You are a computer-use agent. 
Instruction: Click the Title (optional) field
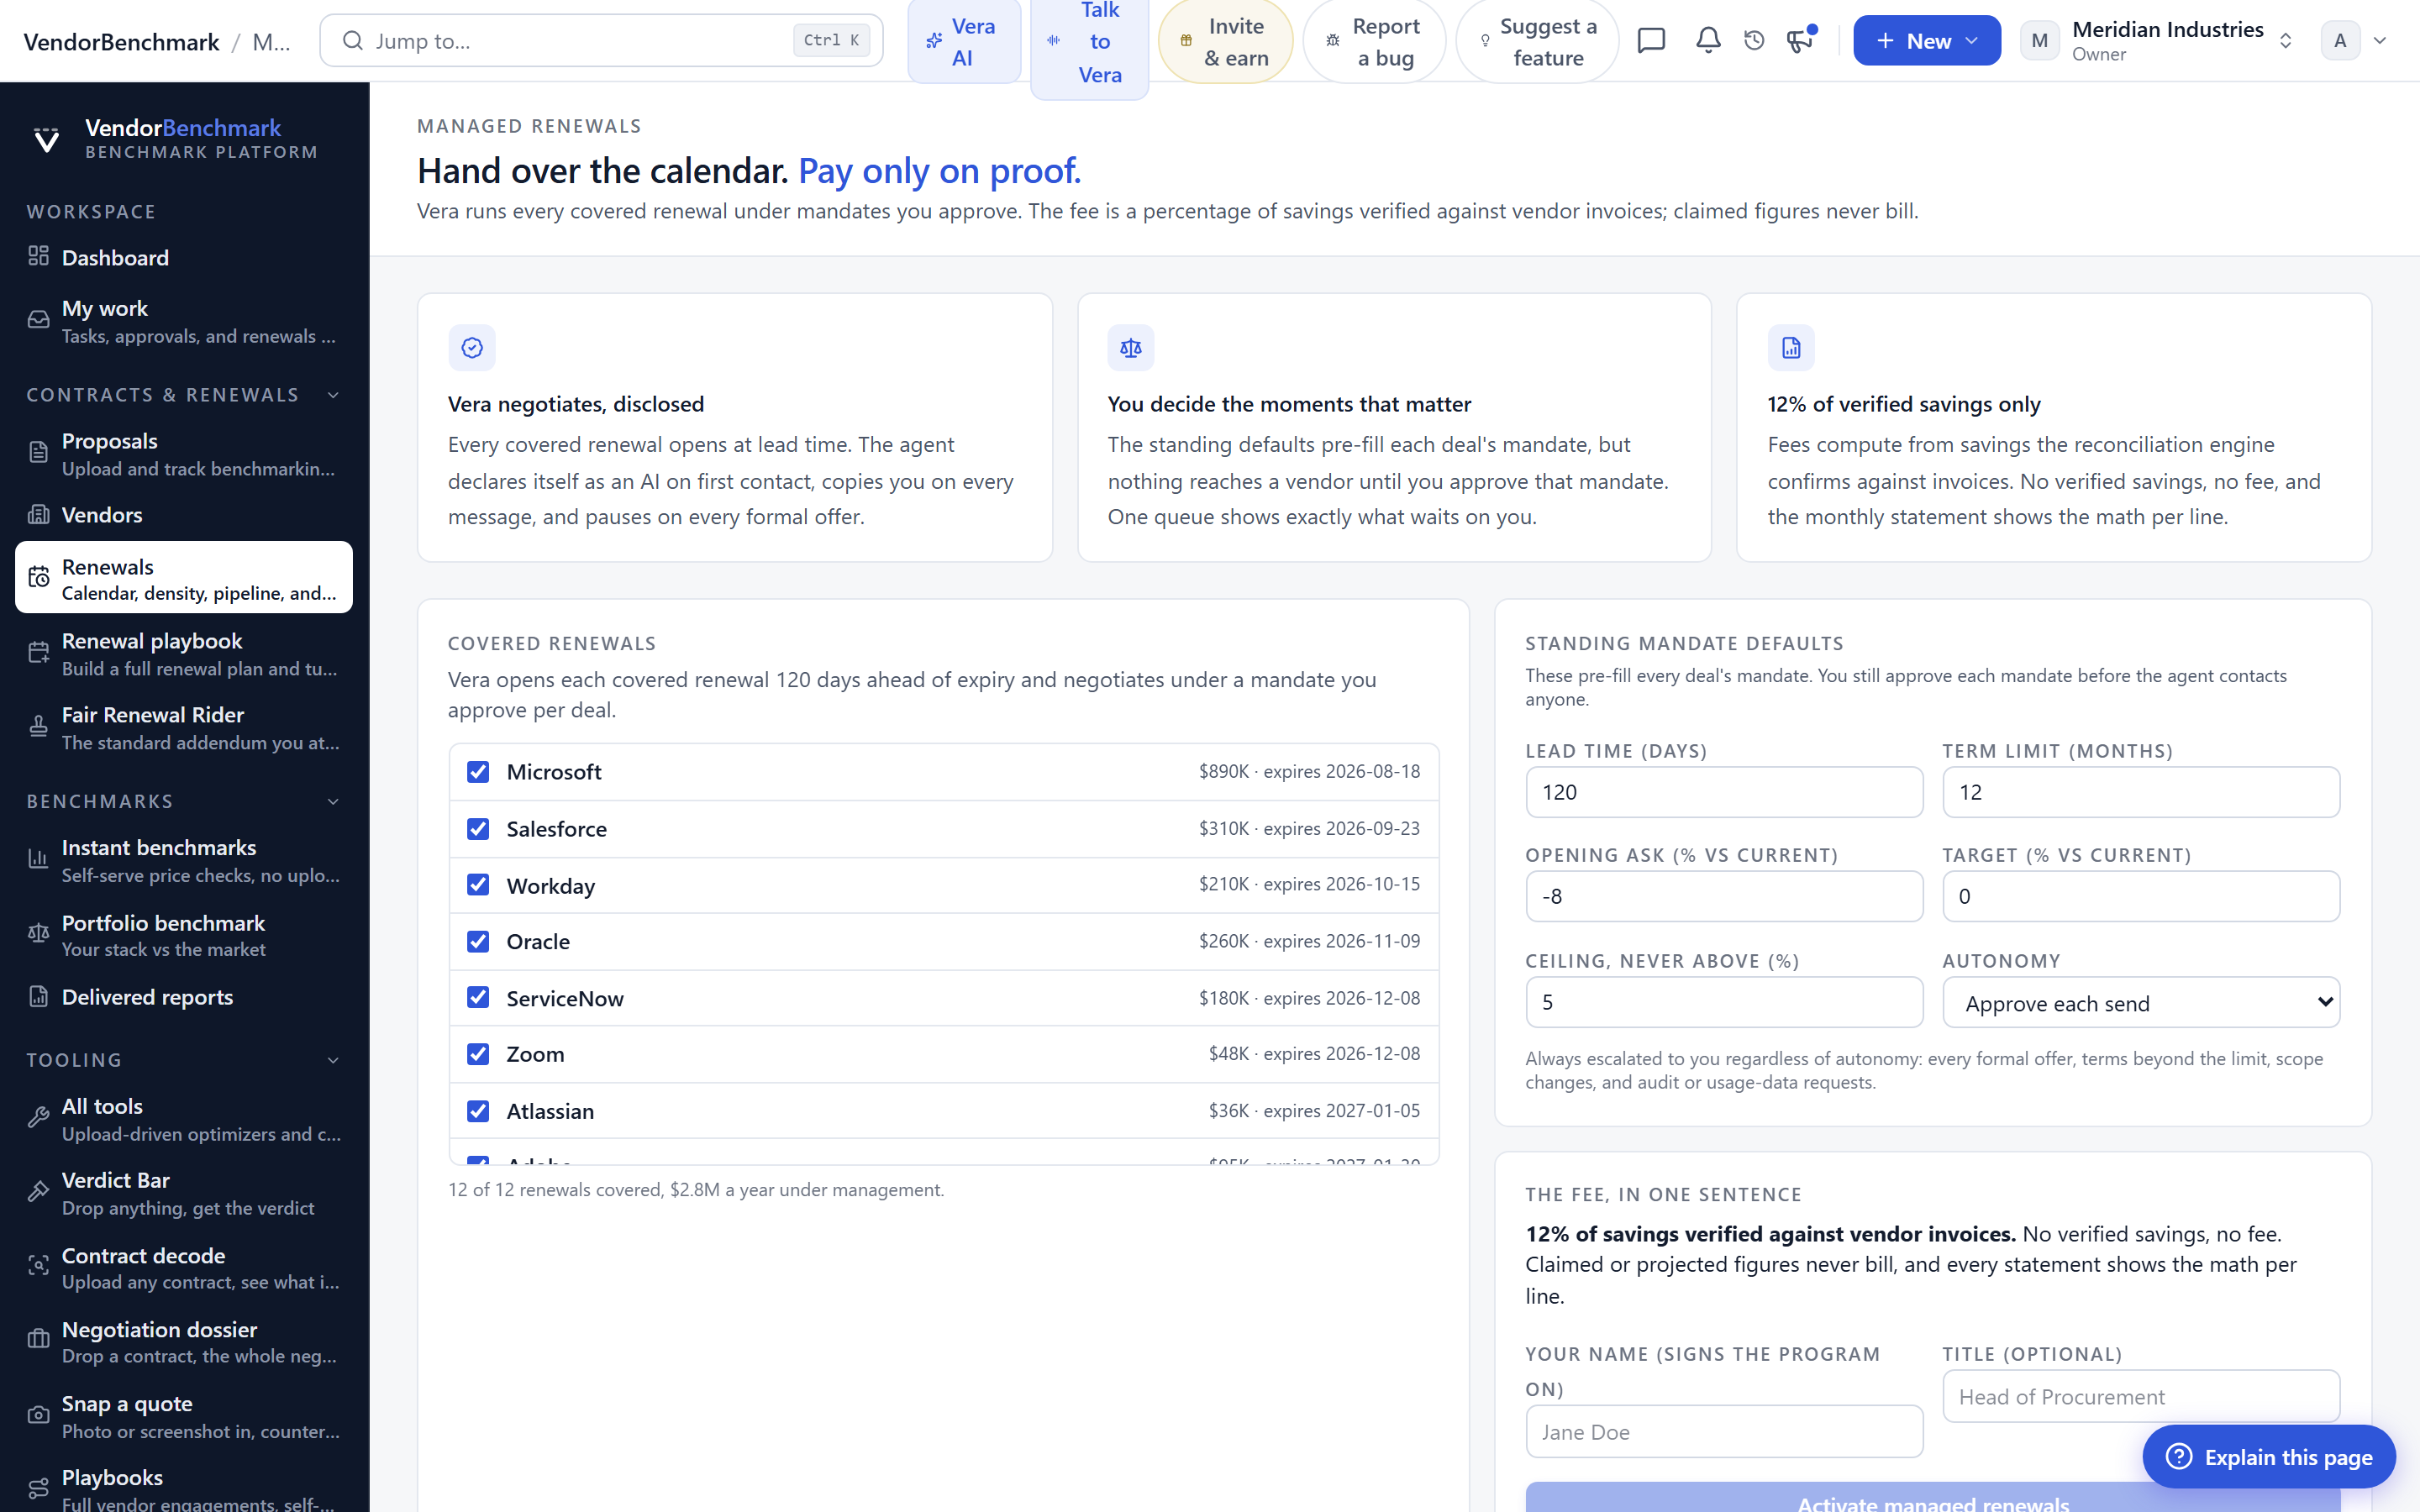(2141, 1396)
